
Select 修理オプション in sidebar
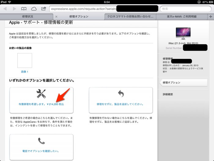(183, 82)
